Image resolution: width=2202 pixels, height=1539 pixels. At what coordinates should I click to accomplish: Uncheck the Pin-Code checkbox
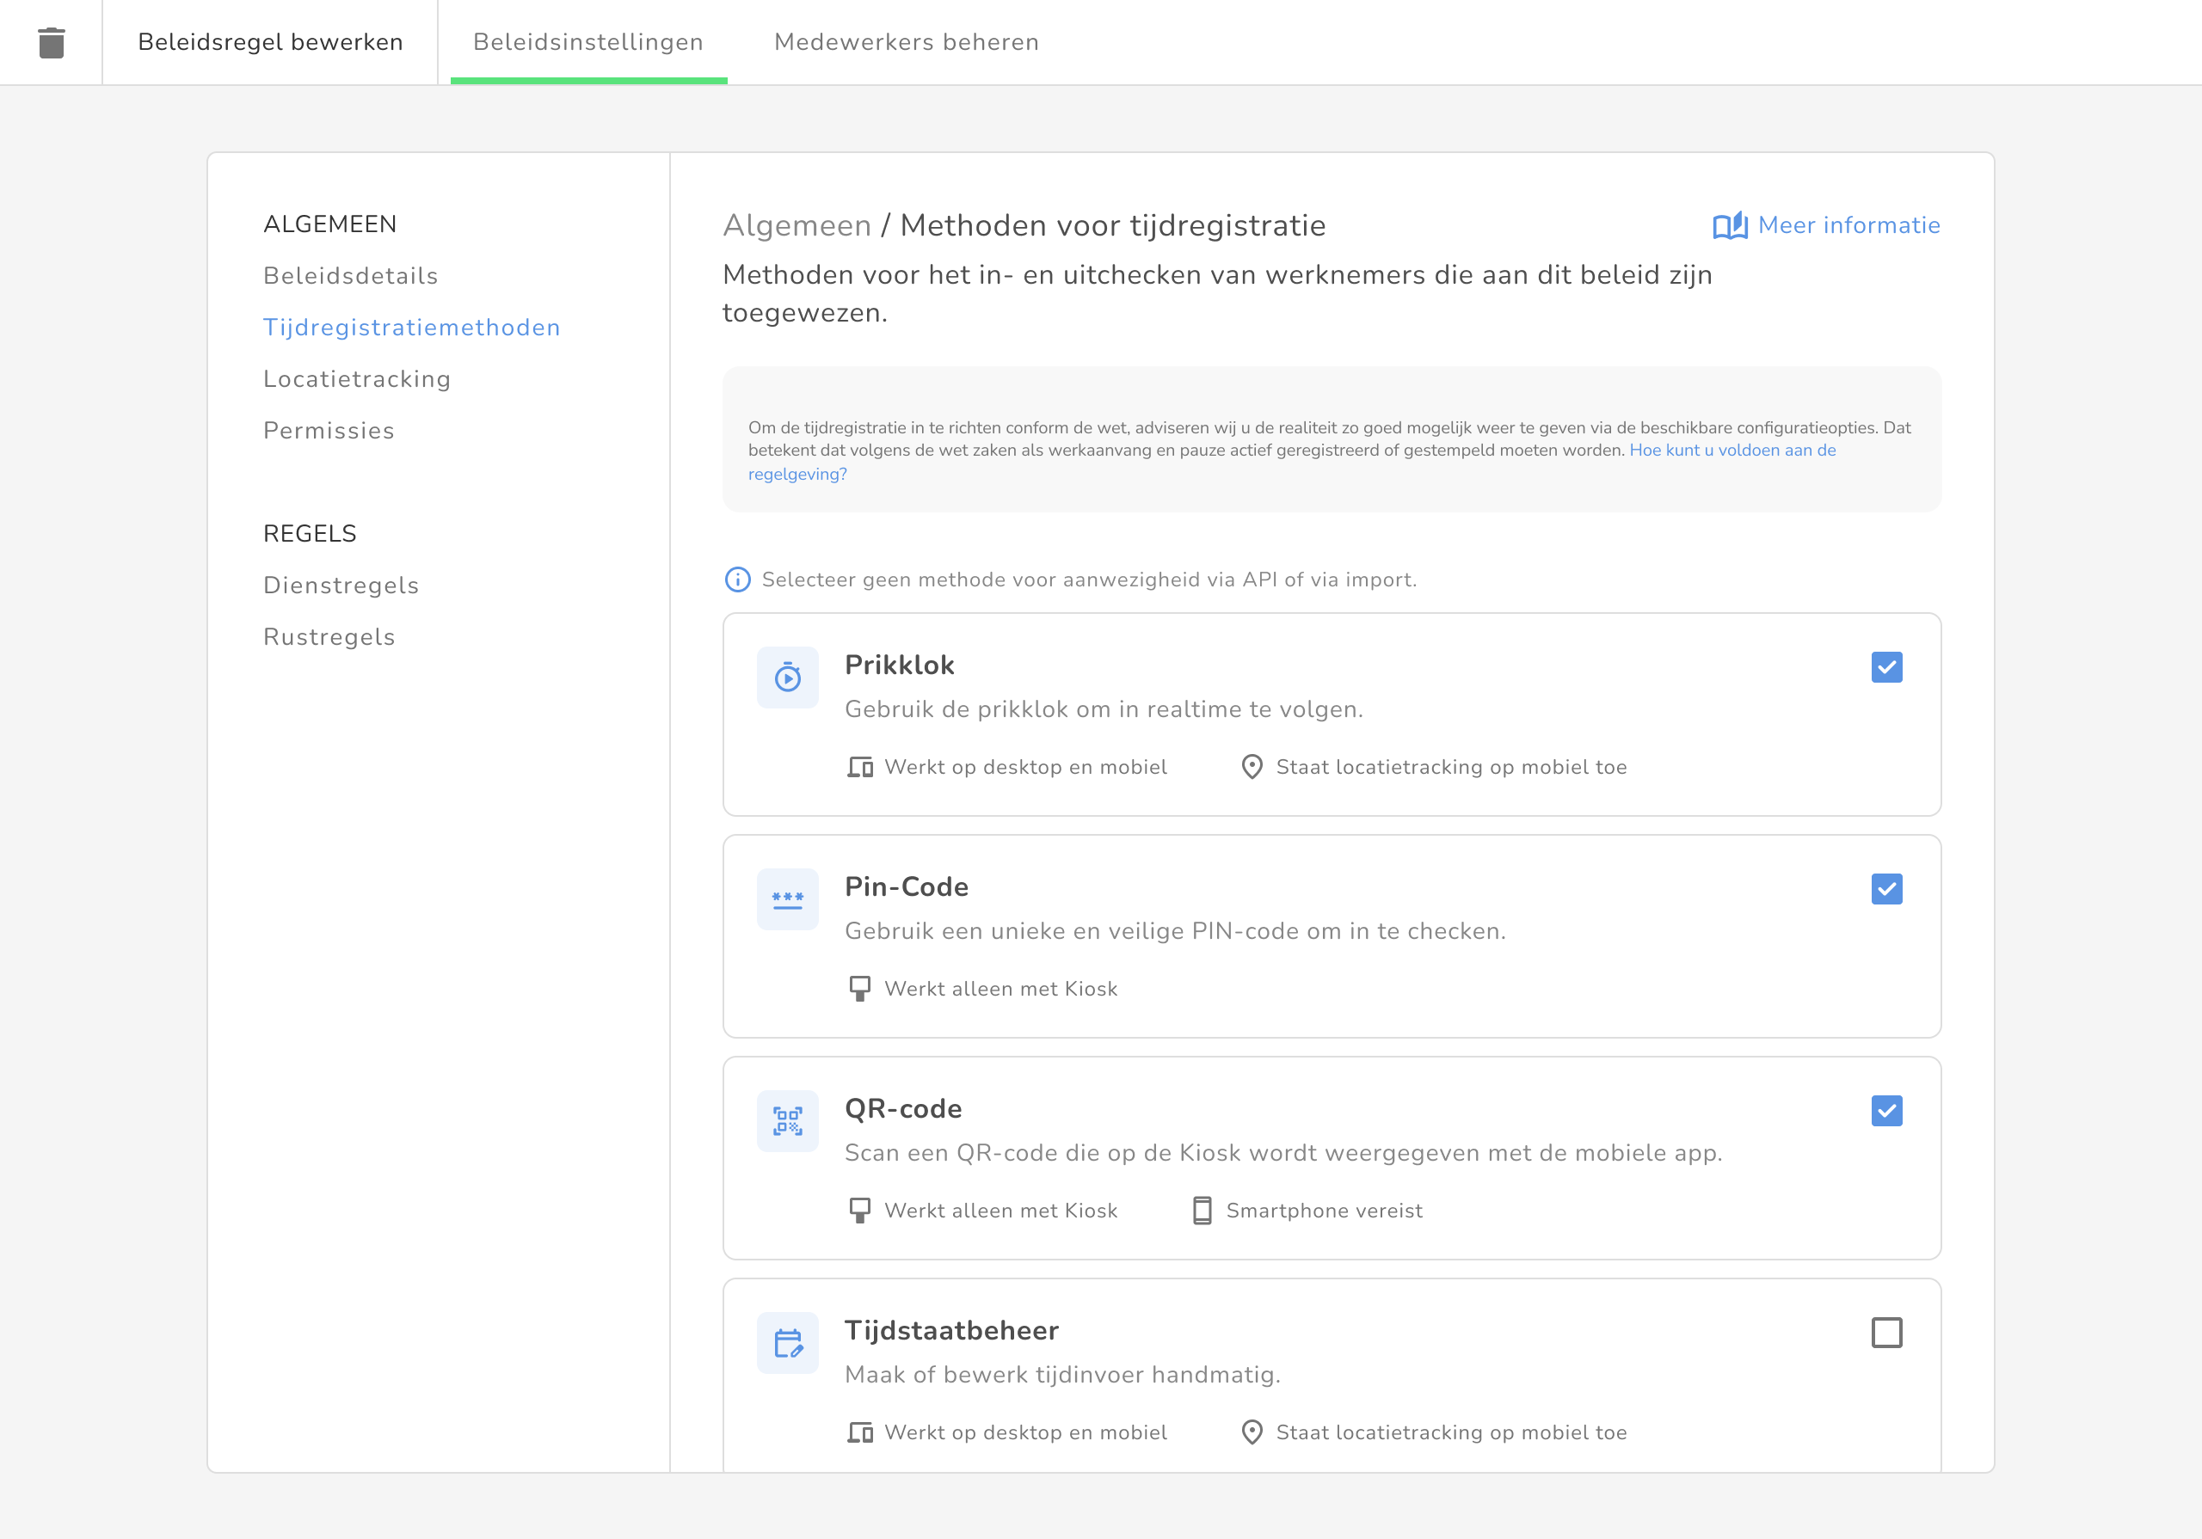[1885, 889]
